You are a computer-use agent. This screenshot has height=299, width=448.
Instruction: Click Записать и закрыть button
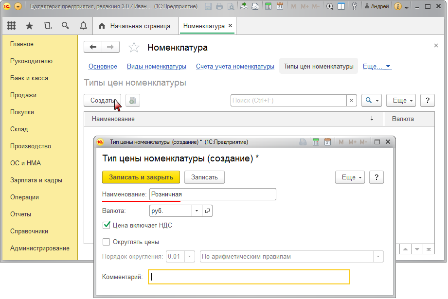click(x=141, y=177)
